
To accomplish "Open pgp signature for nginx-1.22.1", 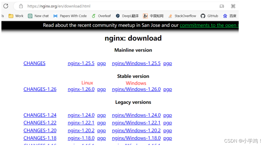I will [x=101, y=123].
